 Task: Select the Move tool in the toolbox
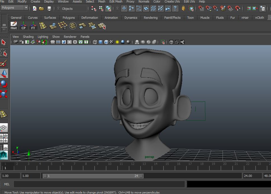[x=4, y=74]
